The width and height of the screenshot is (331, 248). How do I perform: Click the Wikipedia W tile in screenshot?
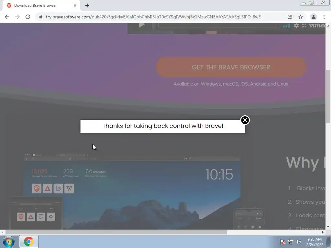69,188
